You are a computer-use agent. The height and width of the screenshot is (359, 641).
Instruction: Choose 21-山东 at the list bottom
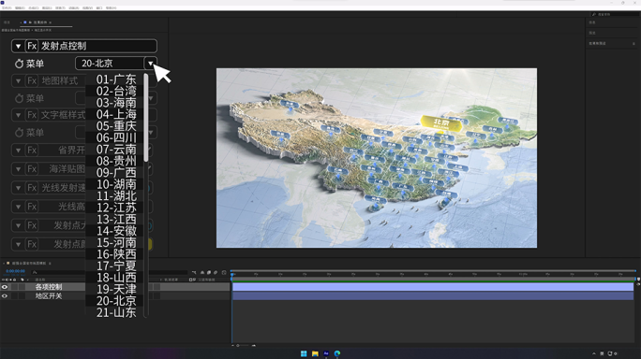tap(116, 312)
